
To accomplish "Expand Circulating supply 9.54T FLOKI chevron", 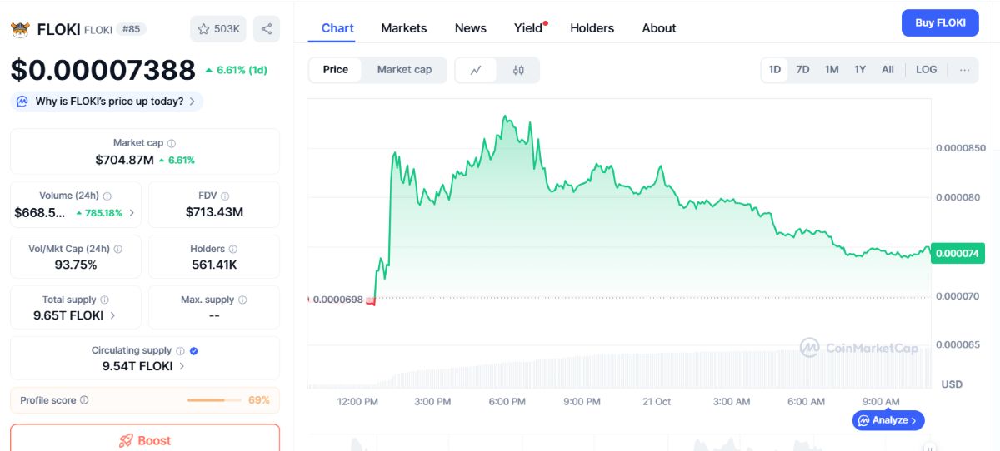I will 182,366.
